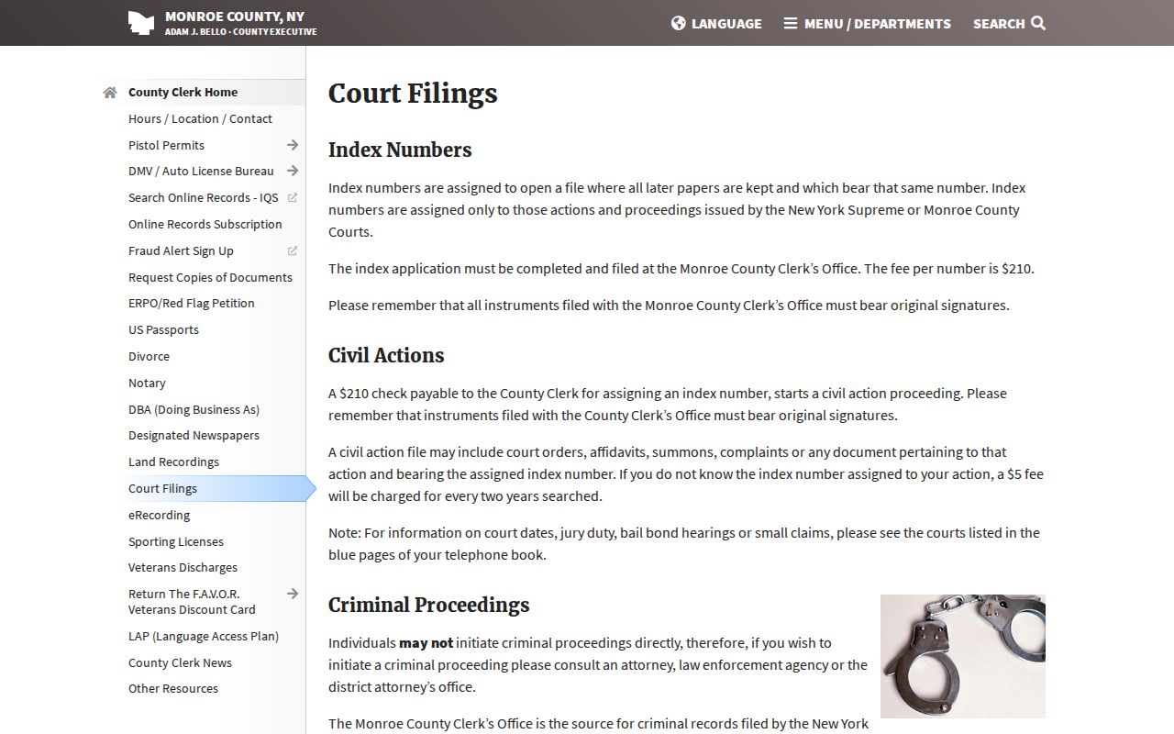The width and height of the screenshot is (1174, 734).
Task: Open Menu / Departments
Action: (x=867, y=23)
